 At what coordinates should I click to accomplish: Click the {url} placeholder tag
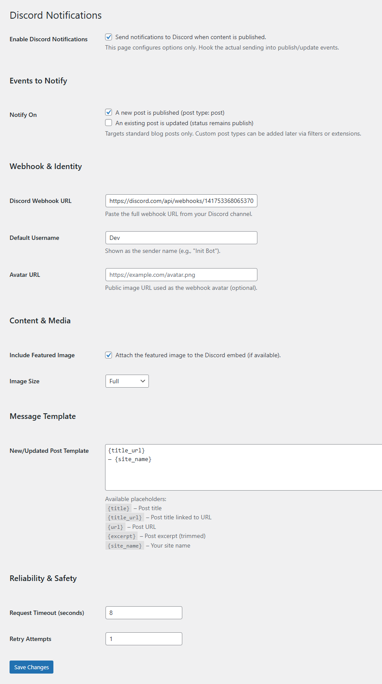115,527
